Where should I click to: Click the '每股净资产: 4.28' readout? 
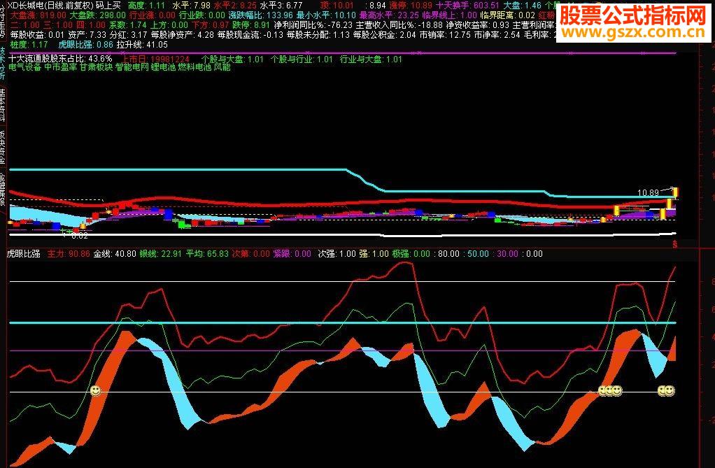183,35
